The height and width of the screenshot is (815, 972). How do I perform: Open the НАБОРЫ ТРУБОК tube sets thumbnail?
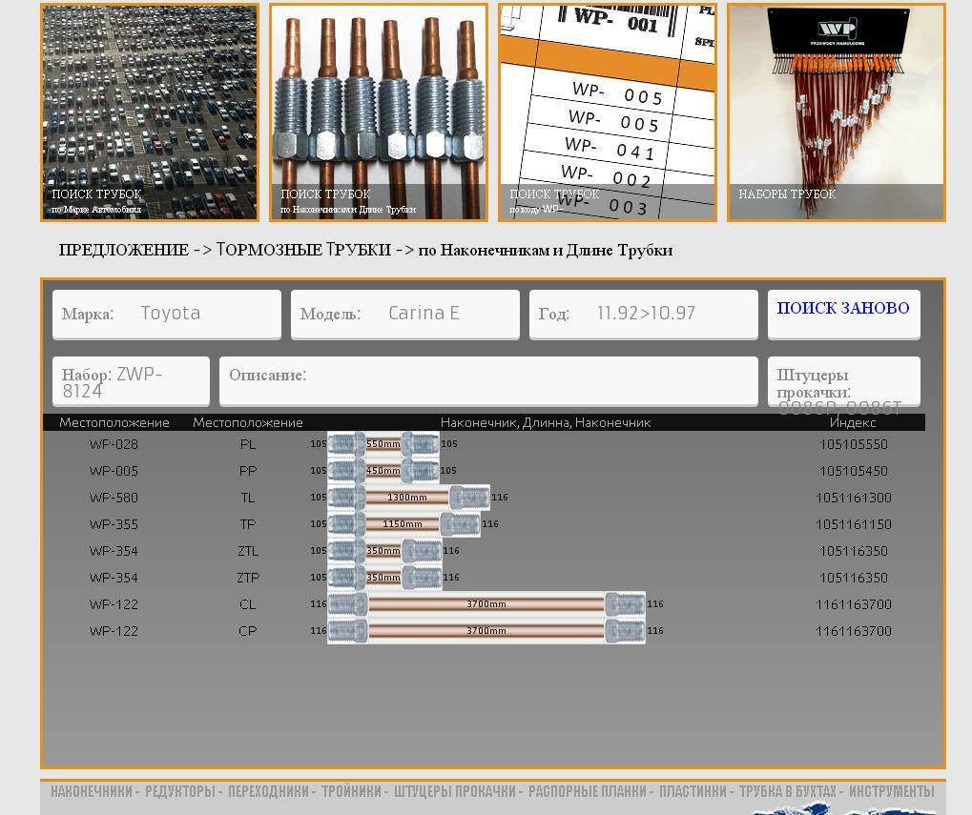click(x=837, y=112)
